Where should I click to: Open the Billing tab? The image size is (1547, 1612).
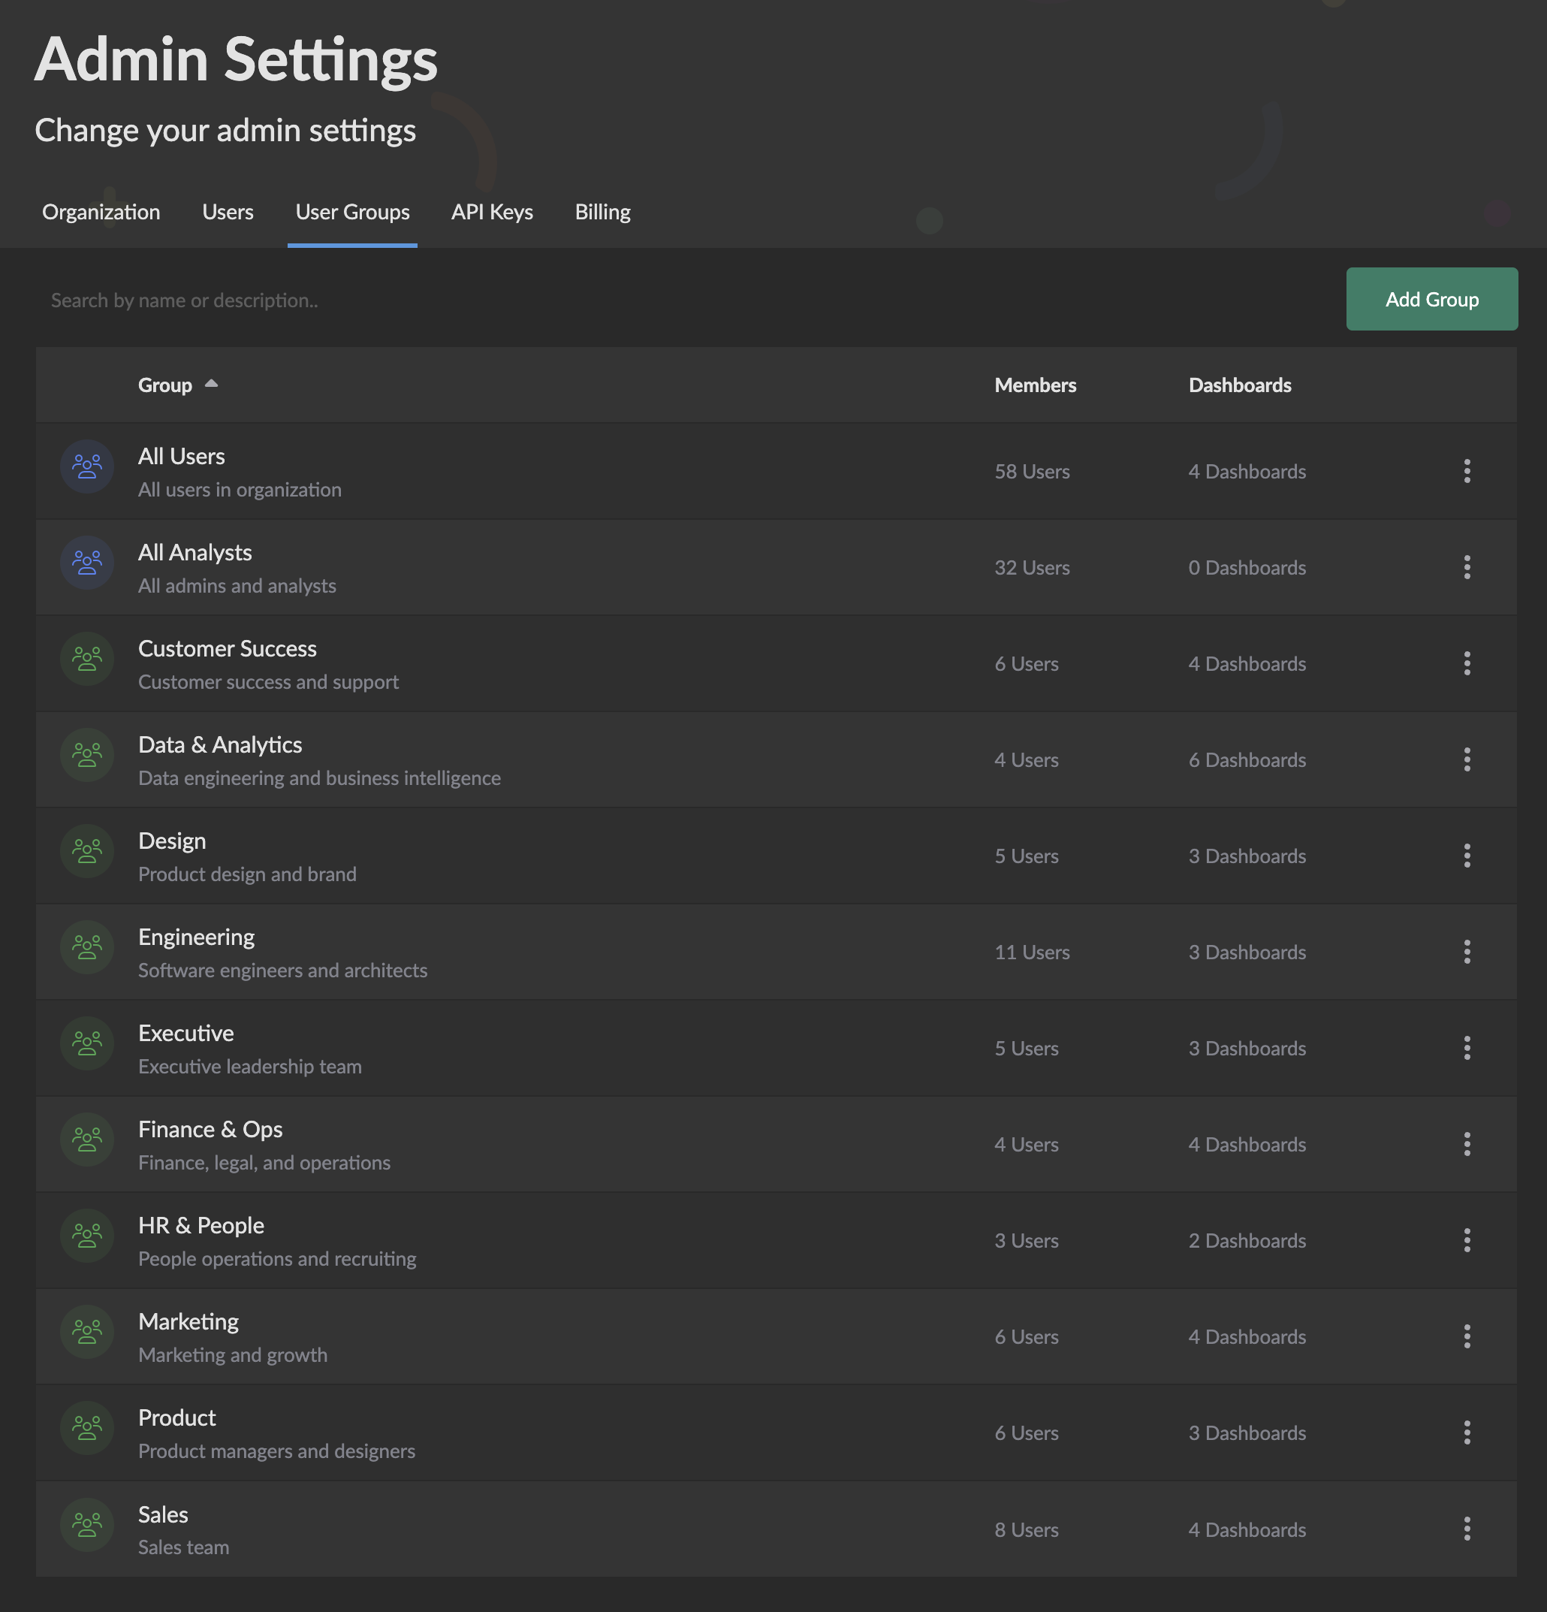click(x=602, y=212)
